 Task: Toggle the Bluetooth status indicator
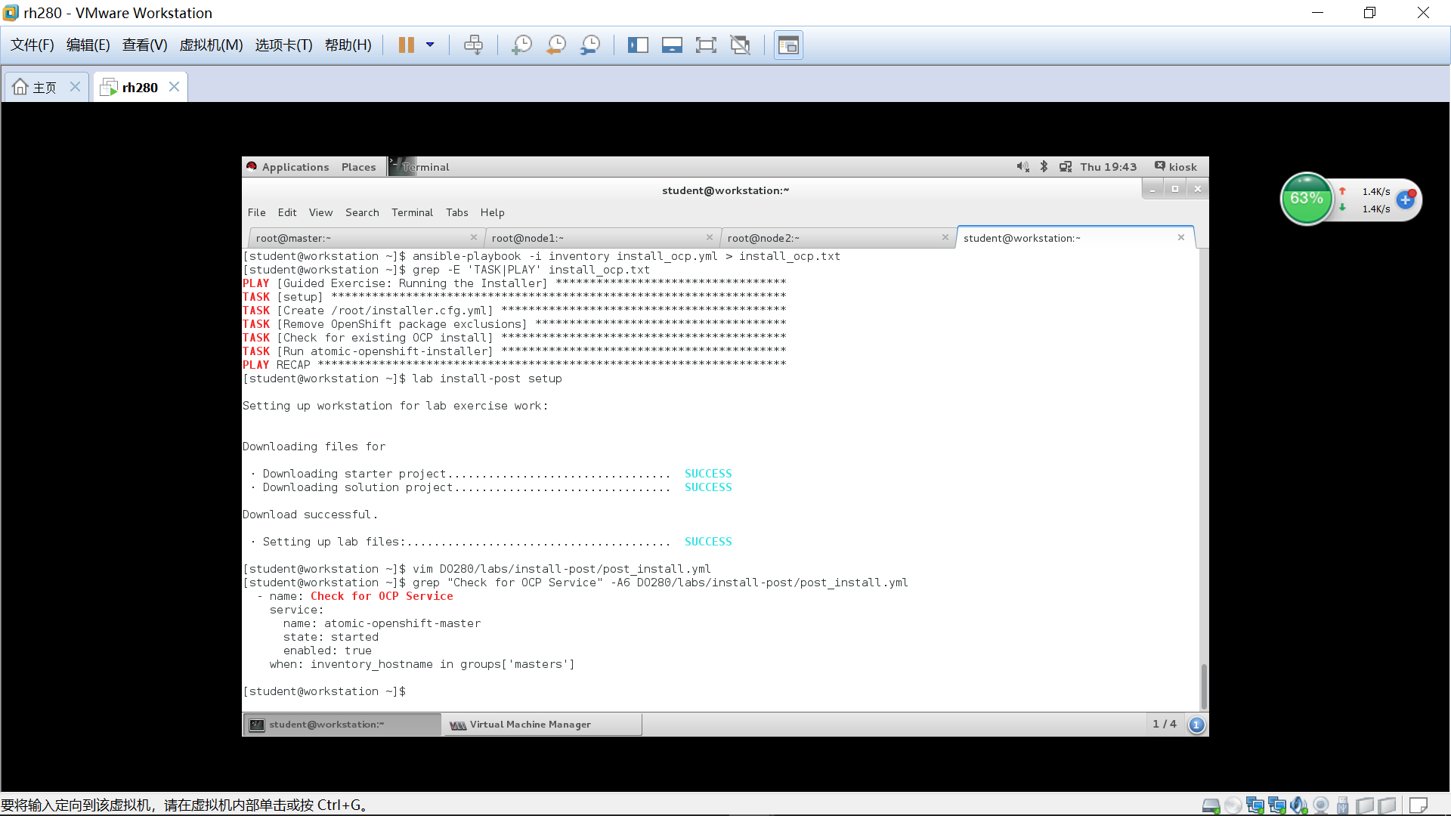coord(1044,166)
